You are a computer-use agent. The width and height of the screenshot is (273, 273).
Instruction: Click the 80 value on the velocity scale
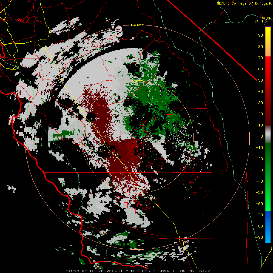point(261,46)
